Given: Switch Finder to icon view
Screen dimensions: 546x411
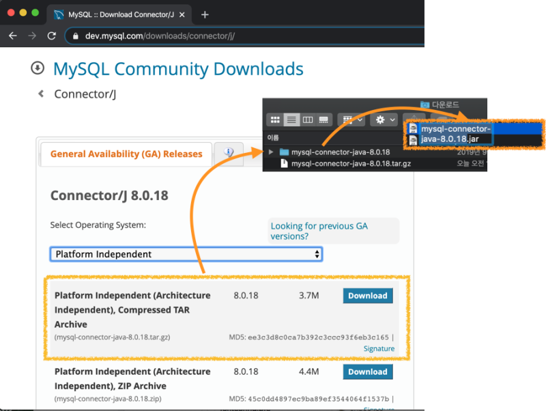Looking at the screenshot, I should 274,119.
